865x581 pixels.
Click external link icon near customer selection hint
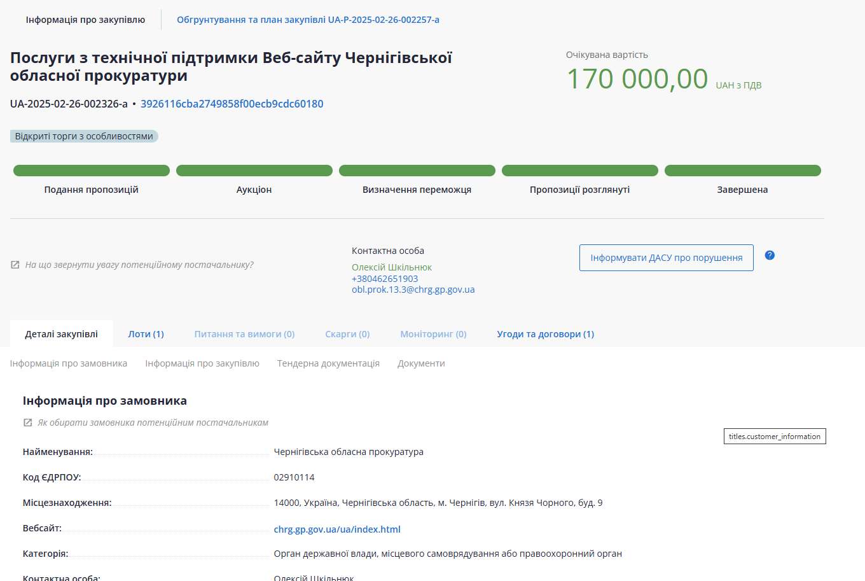28,423
